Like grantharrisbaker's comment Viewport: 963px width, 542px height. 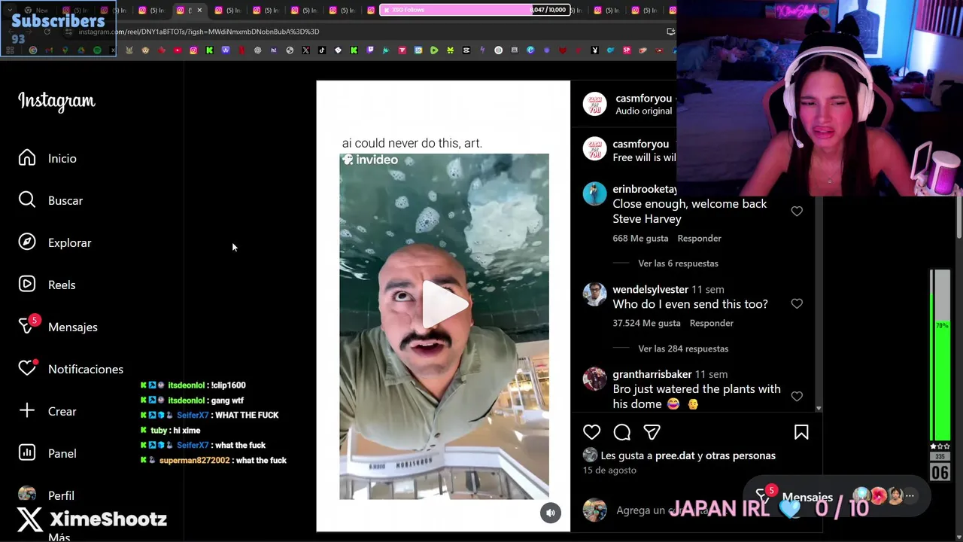coord(797,396)
